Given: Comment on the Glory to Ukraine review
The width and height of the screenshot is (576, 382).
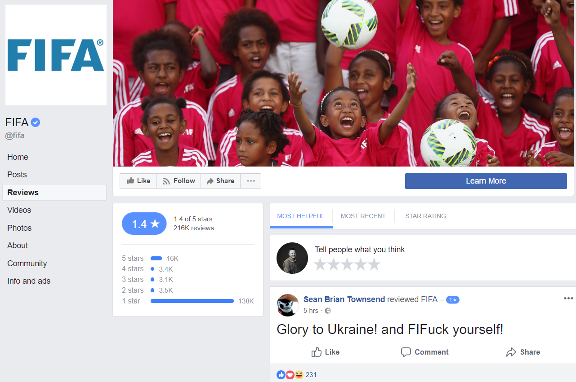Looking at the screenshot, I should (424, 352).
